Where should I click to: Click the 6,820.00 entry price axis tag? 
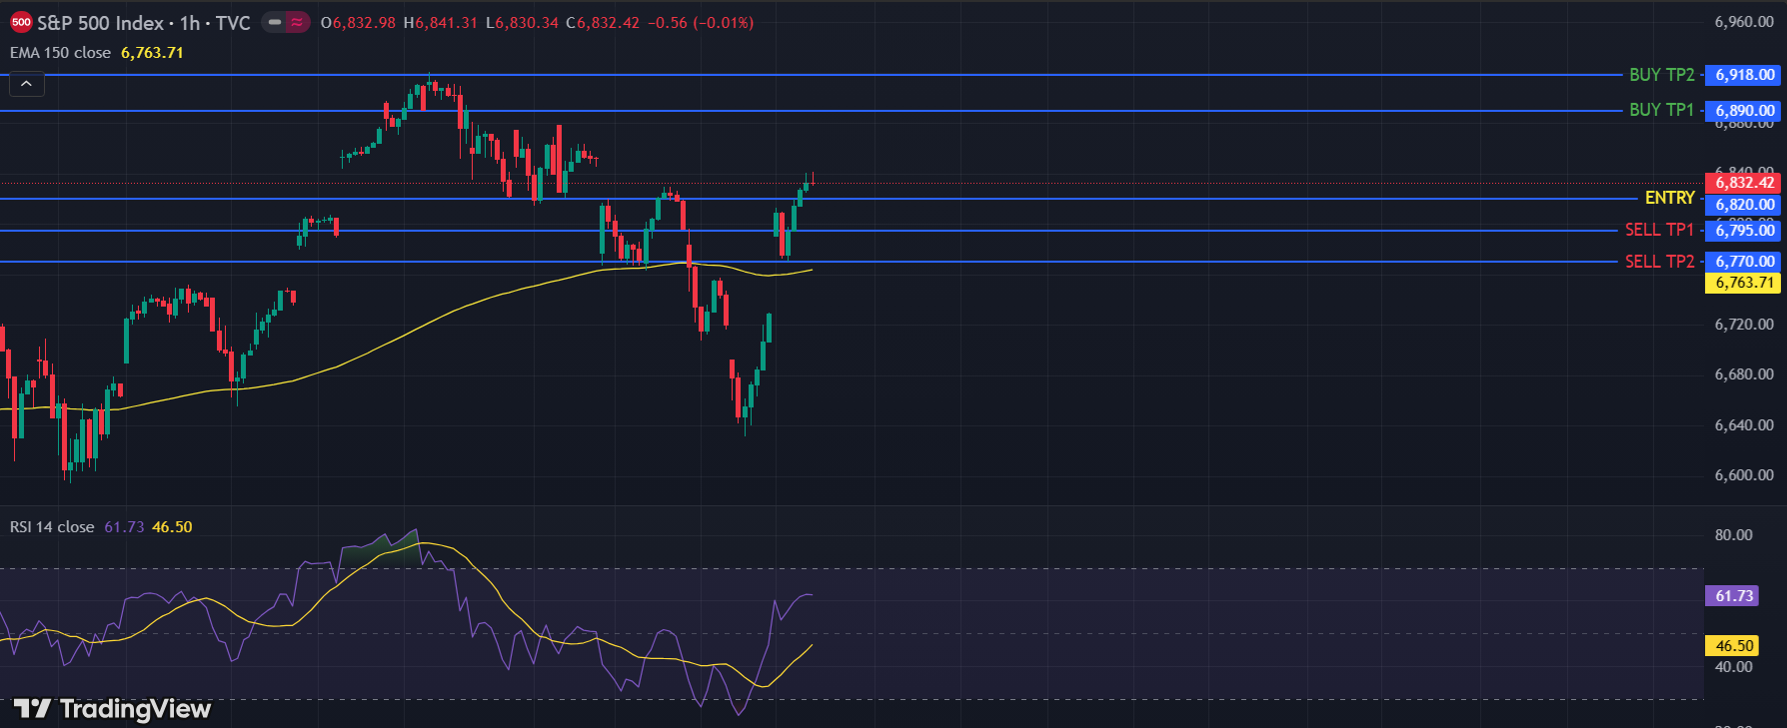click(x=1744, y=205)
